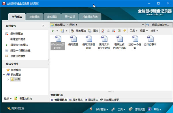Screen dimensions: 173x113
Task: Switch to the 定时播放 tab
Action: (x=52, y=17)
